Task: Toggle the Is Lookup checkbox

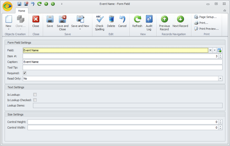Action: click(x=35, y=95)
